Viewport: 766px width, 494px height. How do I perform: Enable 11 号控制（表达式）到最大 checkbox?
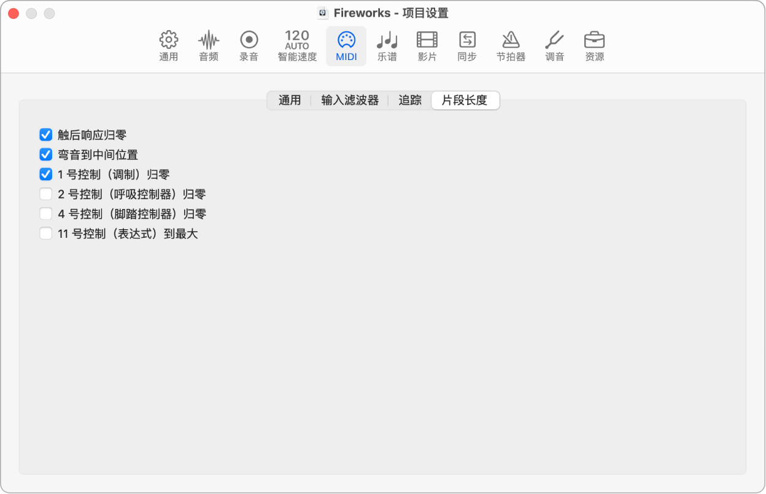pyautogui.click(x=45, y=234)
